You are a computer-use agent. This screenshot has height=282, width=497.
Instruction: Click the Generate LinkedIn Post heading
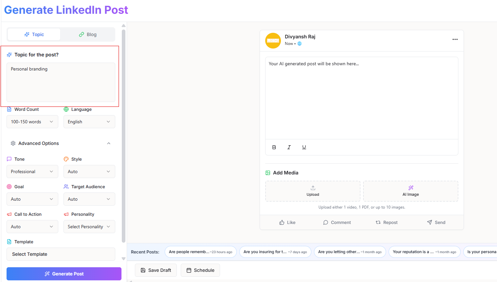[66, 10]
